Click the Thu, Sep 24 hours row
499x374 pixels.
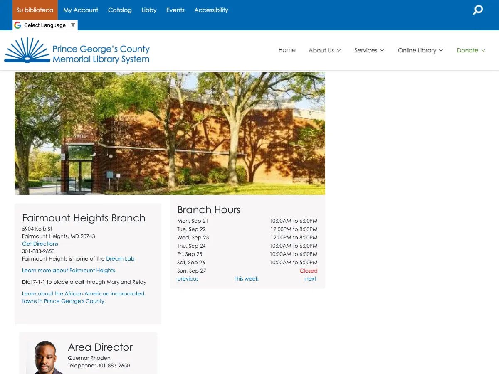coord(247,246)
